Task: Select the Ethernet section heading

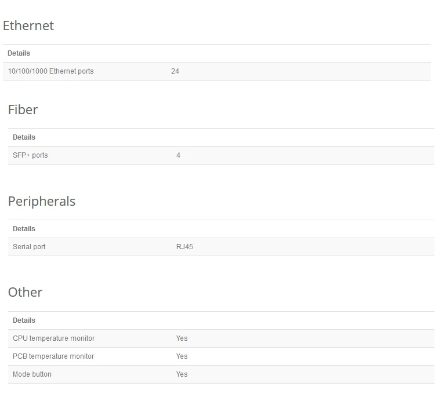Action: [28, 25]
